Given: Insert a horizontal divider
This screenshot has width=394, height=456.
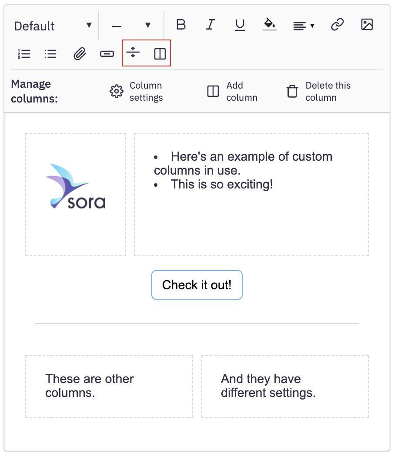Looking at the screenshot, I should click(133, 53).
